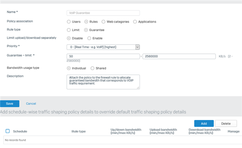Click the Delete schedule button
242x148 pixels.
[226, 123]
